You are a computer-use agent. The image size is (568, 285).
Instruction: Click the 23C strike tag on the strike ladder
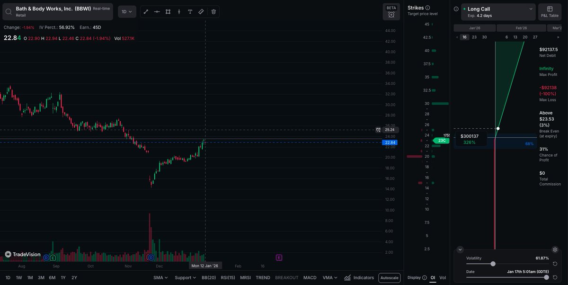(441, 141)
